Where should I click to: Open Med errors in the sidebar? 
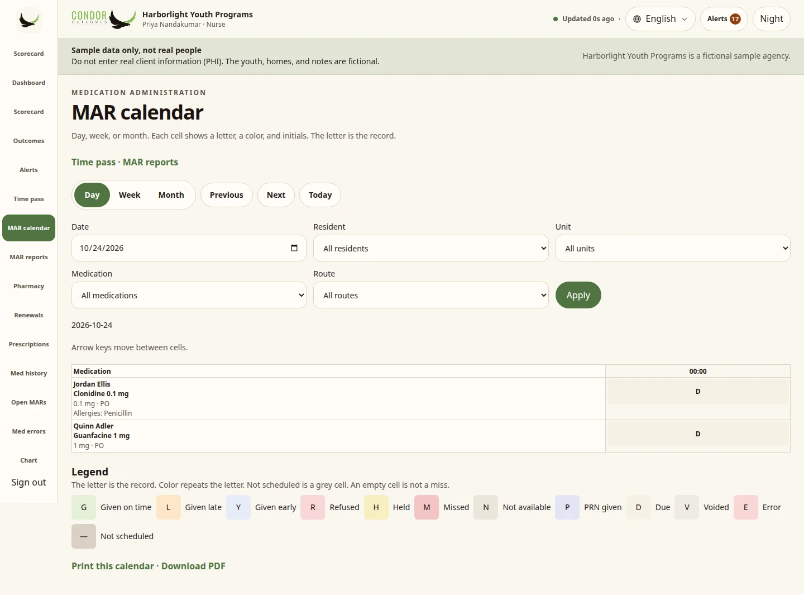pyautogui.click(x=29, y=431)
